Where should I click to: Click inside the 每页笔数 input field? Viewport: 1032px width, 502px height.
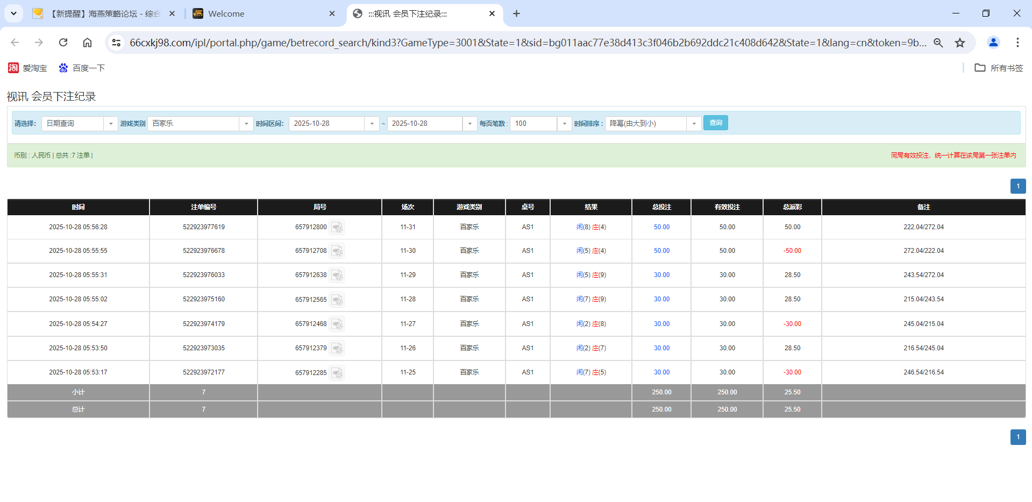coord(532,123)
